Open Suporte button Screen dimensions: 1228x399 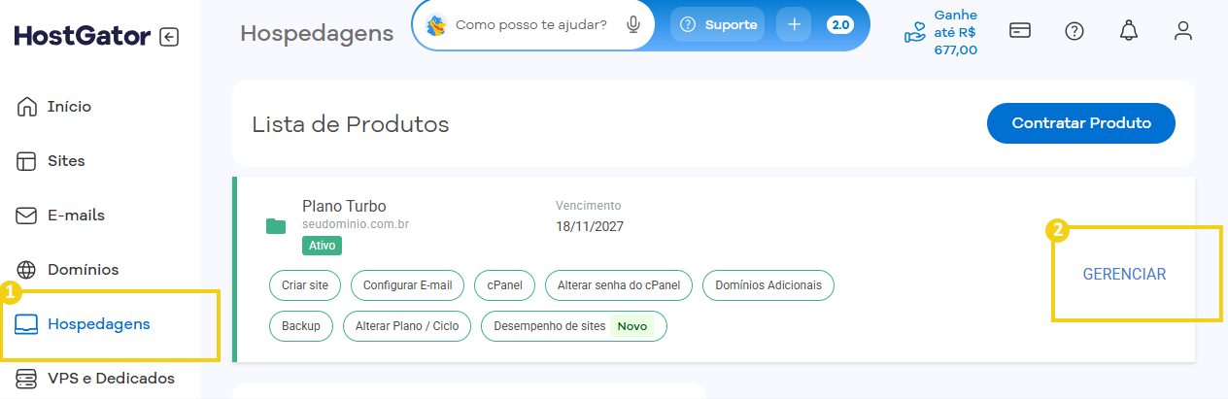coord(717,25)
